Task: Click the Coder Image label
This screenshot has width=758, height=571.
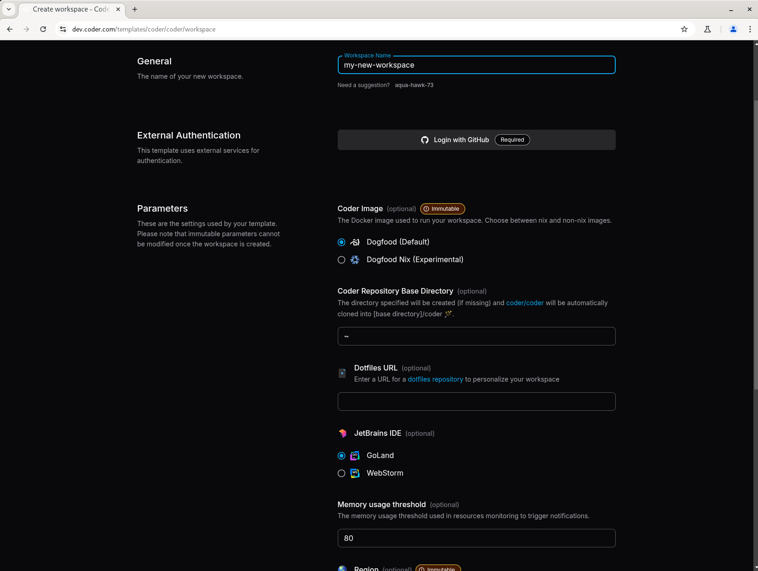Action: coord(360,209)
